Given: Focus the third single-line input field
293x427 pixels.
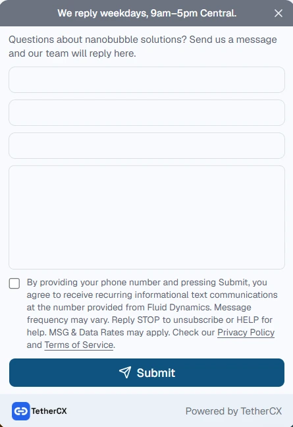Looking at the screenshot, I should pos(147,146).
